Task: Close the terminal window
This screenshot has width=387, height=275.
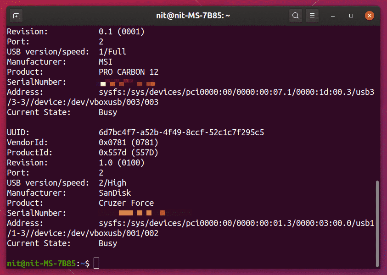Action: [x=369, y=16]
